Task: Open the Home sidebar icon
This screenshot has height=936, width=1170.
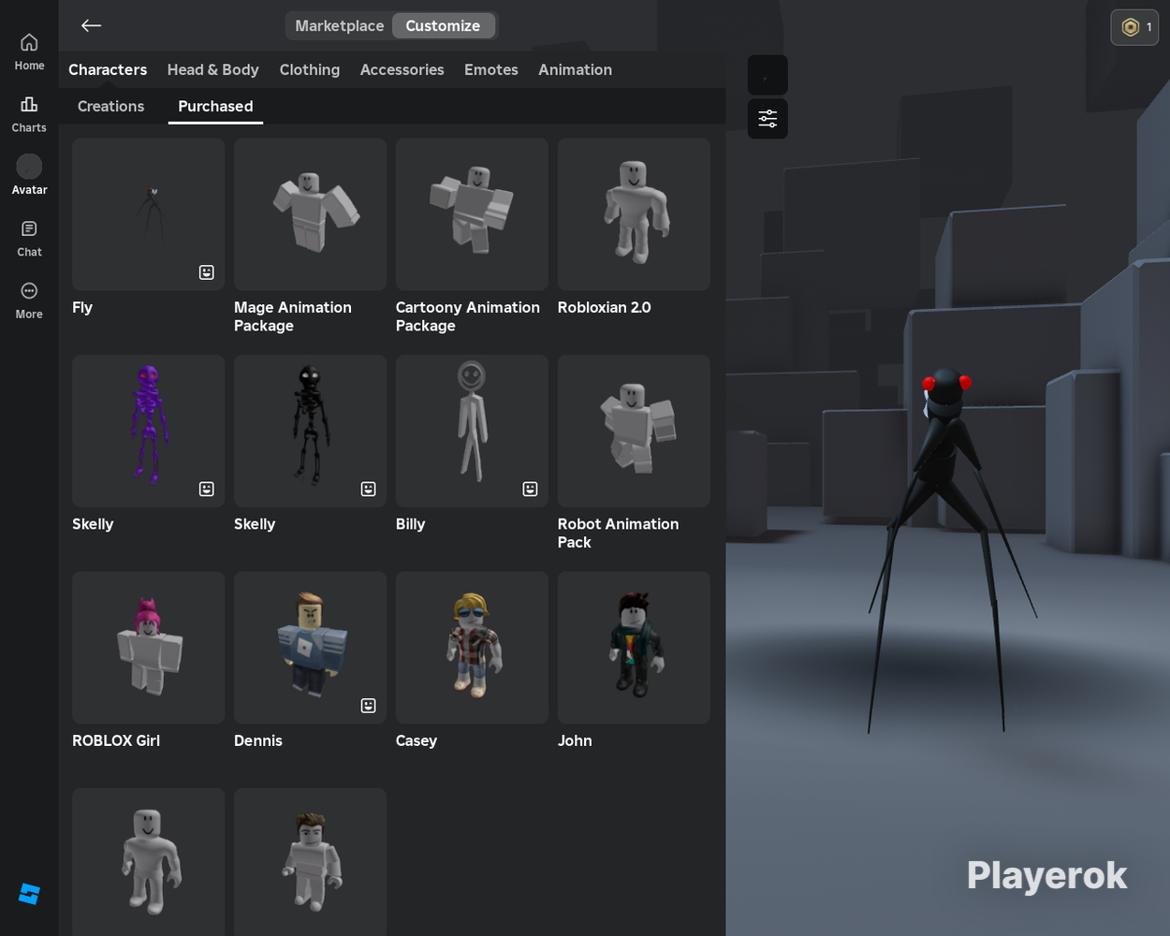Action: coord(29,43)
